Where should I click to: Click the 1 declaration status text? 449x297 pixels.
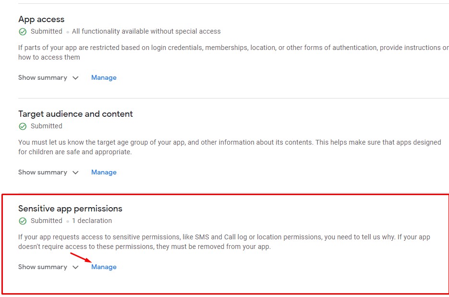coord(92,221)
